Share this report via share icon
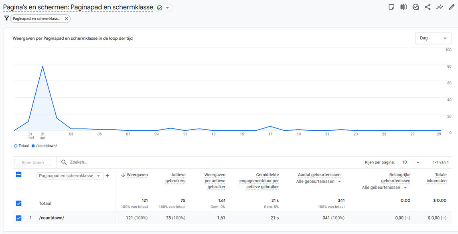The image size is (458, 234). [428, 7]
